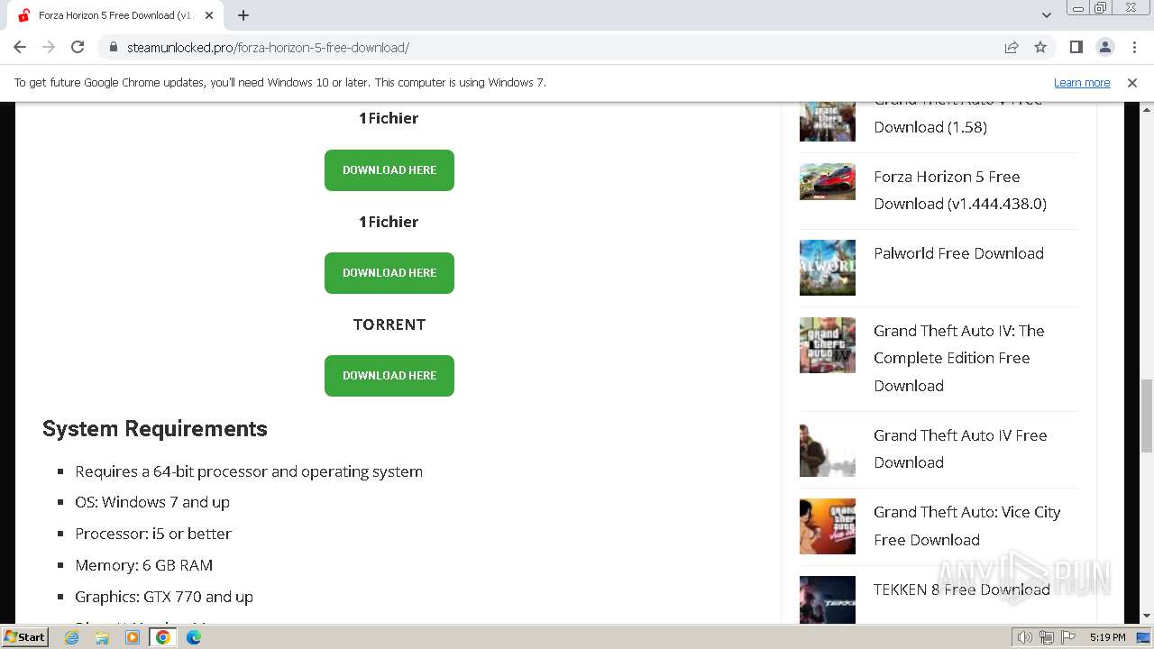This screenshot has height=649, width=1154.
Task: Open Chrome three-dot menu
Action: coord(1133,48)
